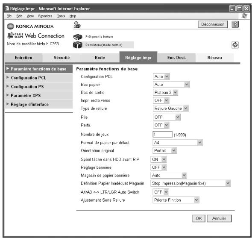Close the Internet Explorer window
Screen dimensions: 252x238
pyautogui.click(x=246, y=9)
